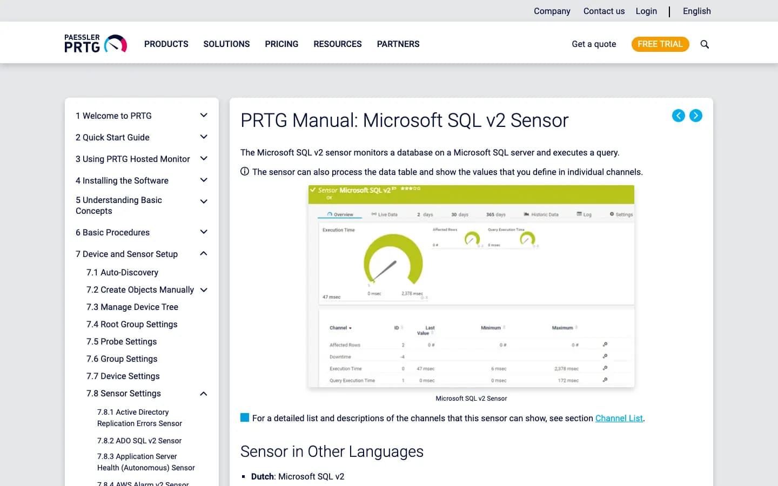Open 7.7 Device Settings

point(123,376)
